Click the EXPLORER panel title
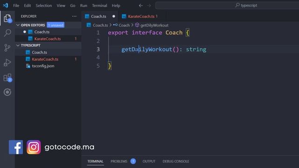Screen dimensions: 299x168 point(28,16)
